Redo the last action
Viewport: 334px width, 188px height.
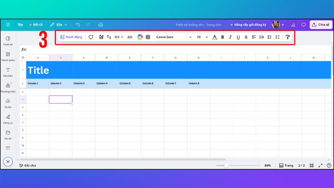click(88, 25)
